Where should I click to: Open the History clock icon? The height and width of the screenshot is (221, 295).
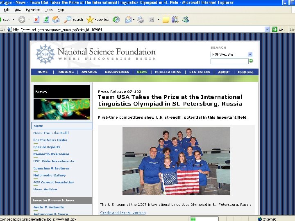click(116, 20)
